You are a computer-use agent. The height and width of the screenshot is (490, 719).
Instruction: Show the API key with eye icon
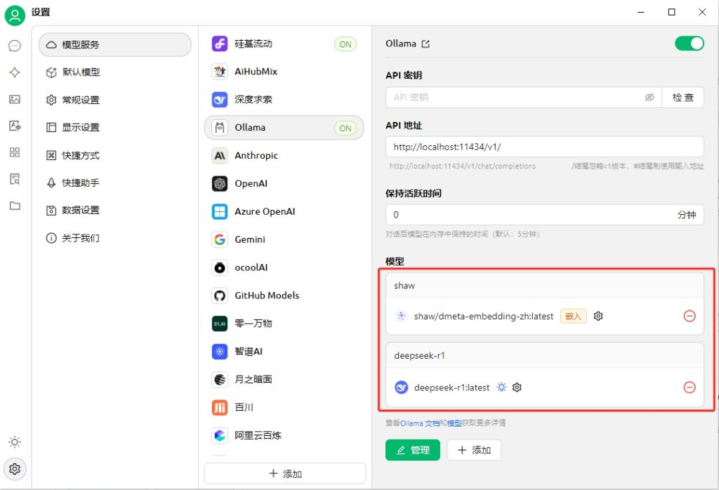point(649,97)
